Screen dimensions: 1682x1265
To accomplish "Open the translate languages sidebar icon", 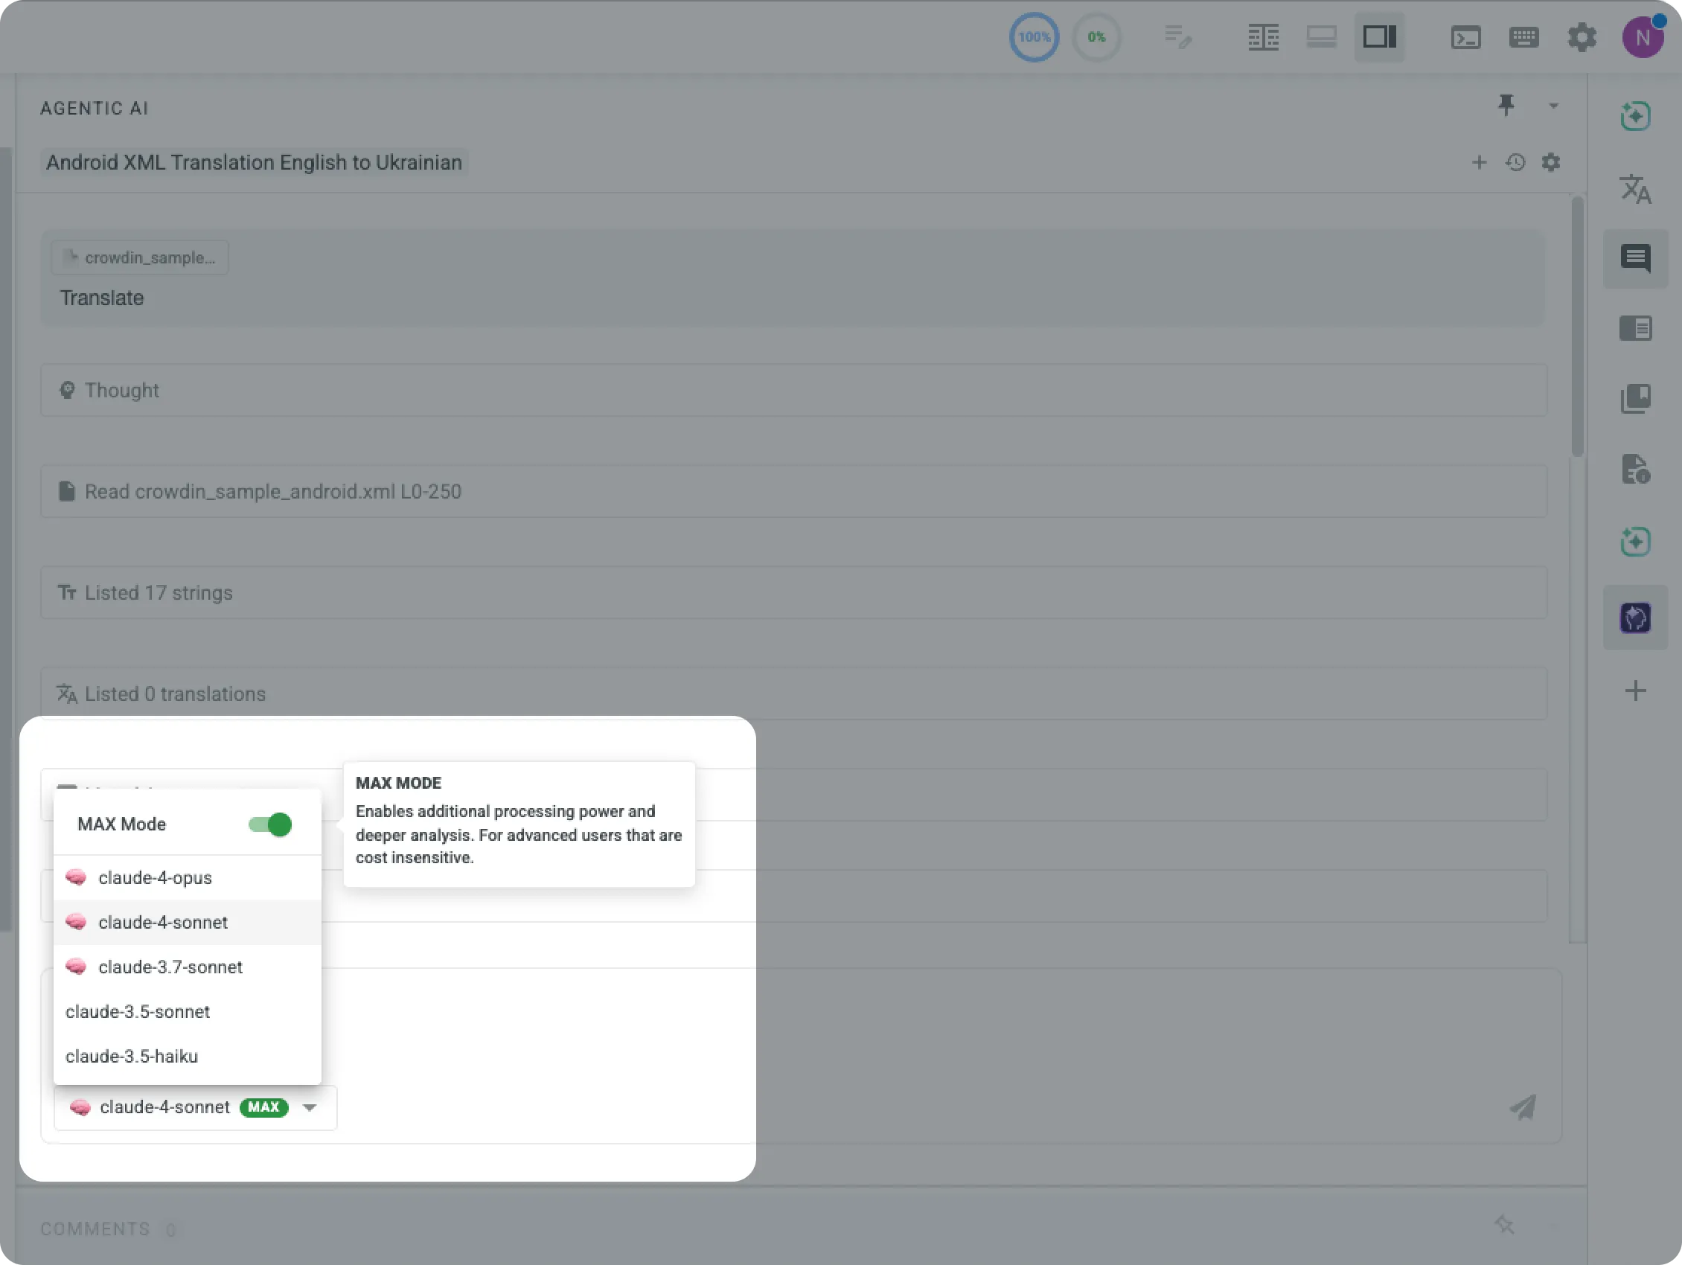I will pos(1636,188).
